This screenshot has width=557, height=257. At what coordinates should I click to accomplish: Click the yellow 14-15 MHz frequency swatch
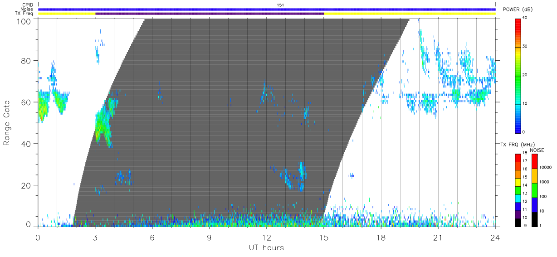(x=518, y=182)
